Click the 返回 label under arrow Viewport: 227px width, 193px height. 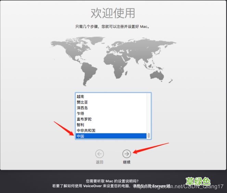[99, 162]
